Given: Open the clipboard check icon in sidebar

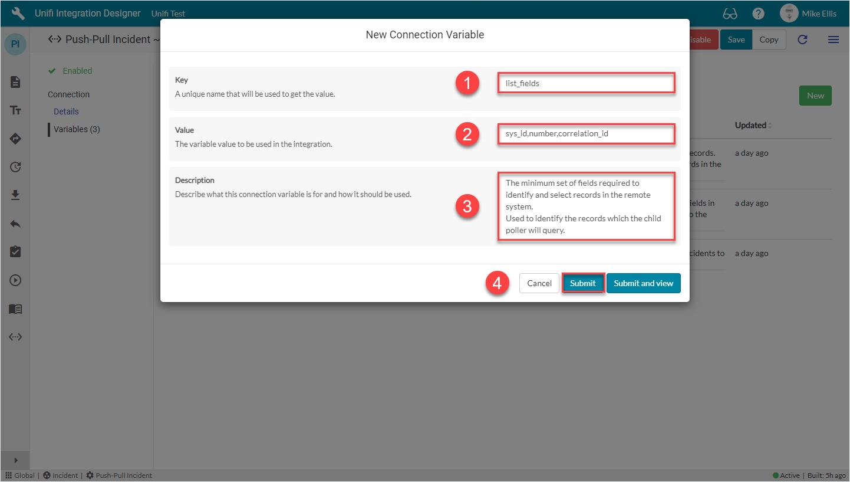Looking at the screenshot, I should (x=15, y=252).
